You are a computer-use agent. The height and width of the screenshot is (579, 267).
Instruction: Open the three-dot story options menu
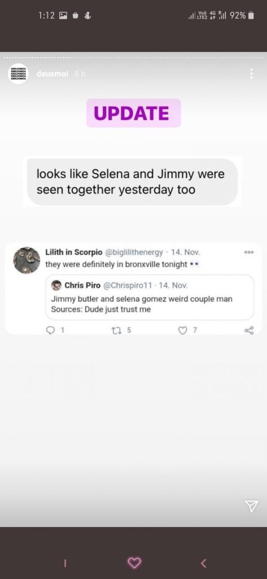252,74
